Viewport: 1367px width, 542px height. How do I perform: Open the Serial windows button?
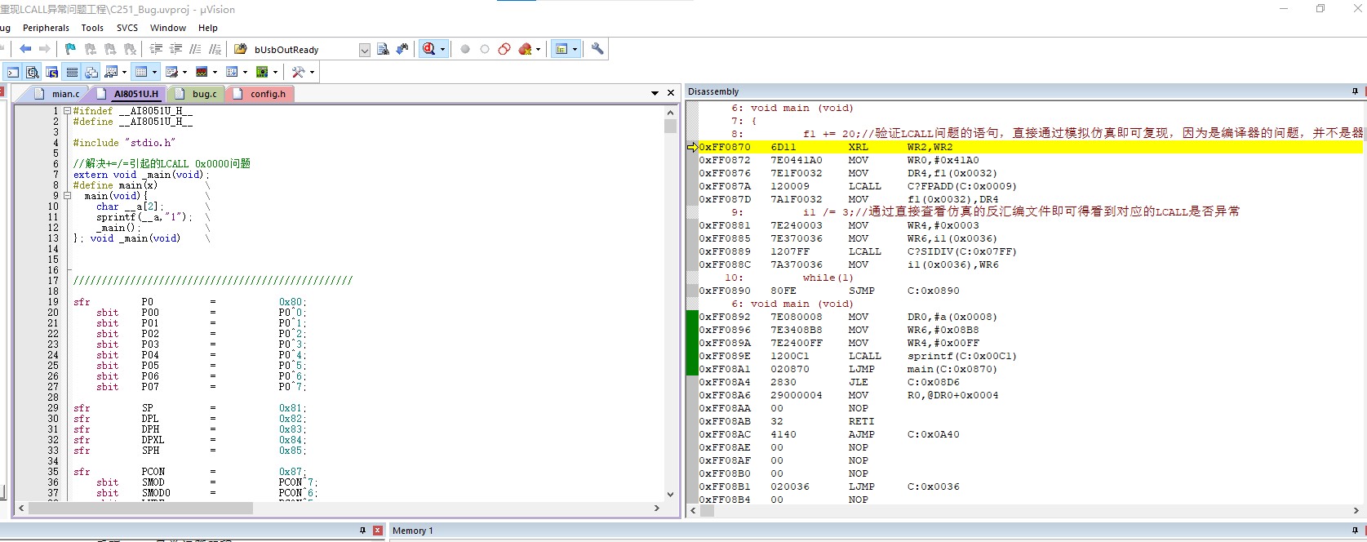coord(171,72)
